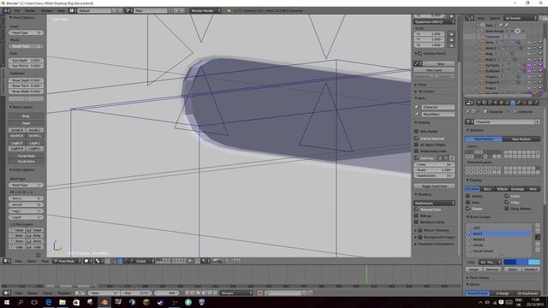Toggle the Only Render checkbox
548x308 pixels.
point(416,131)
